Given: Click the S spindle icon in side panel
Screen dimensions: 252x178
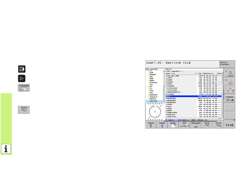Looking at the screenshot, I should click(x=230, y=84).
